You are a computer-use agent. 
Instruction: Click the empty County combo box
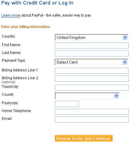pyautogui.click(x=87, y=96)
